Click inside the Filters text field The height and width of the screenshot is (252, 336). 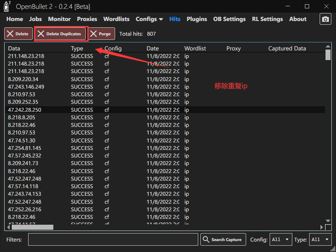pos(113,239)
